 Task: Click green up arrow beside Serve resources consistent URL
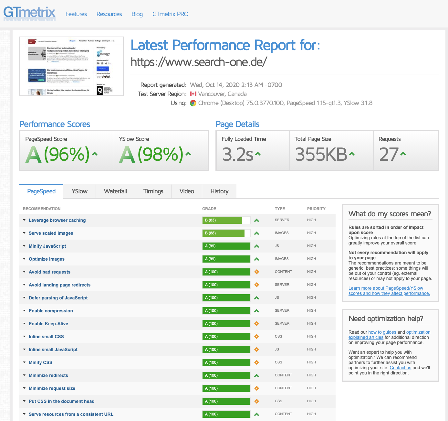coord(256,414)
